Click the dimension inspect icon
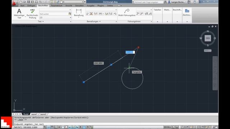The image size is (230, 129). pyautogui.click(x=107, y=14)
